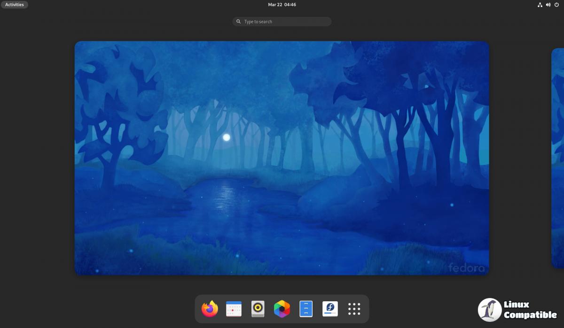Click the glowing moon in the wallpaper
The height and width of the screenshot is (328, 564).
coord(227,137)
